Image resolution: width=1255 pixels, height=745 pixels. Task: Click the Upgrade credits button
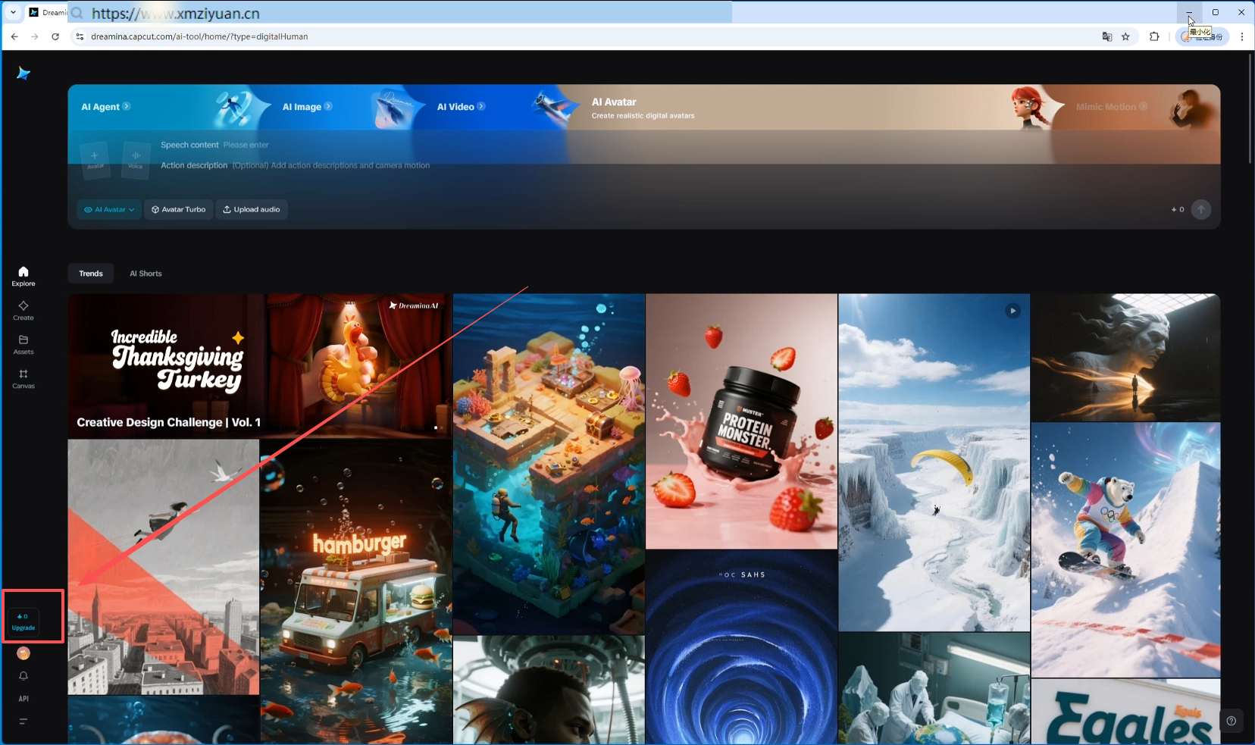23,622
